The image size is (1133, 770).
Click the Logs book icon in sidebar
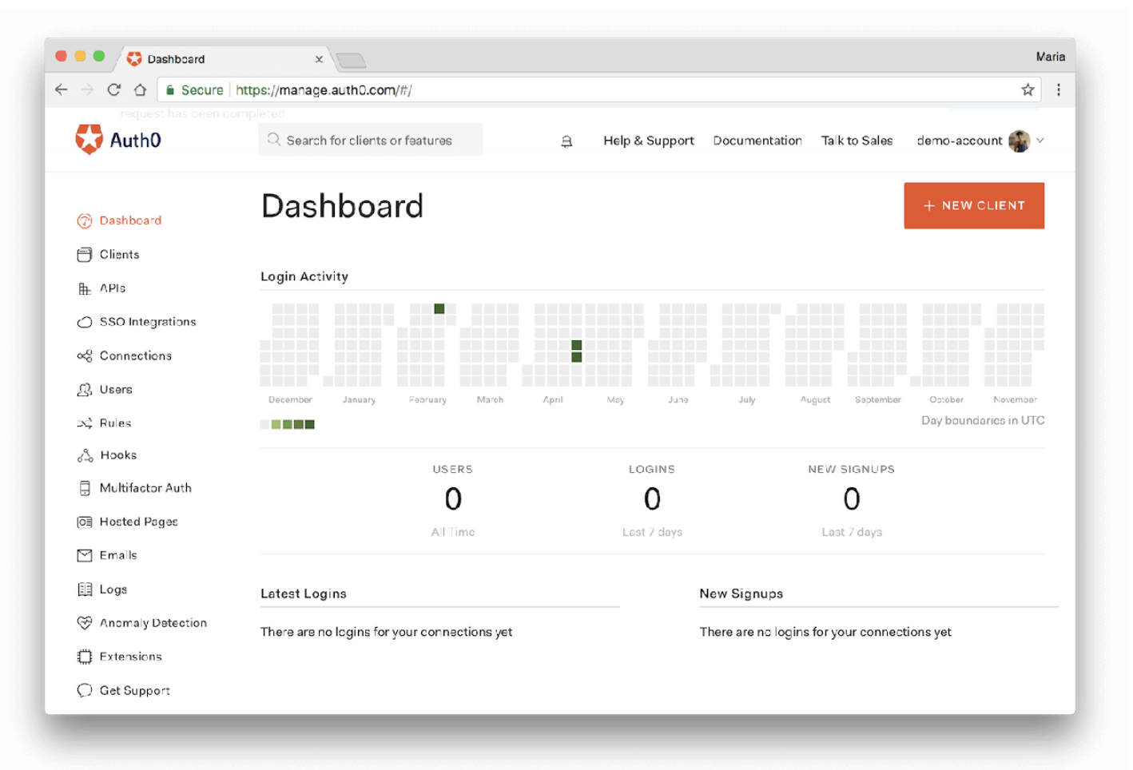pos(85,589)
